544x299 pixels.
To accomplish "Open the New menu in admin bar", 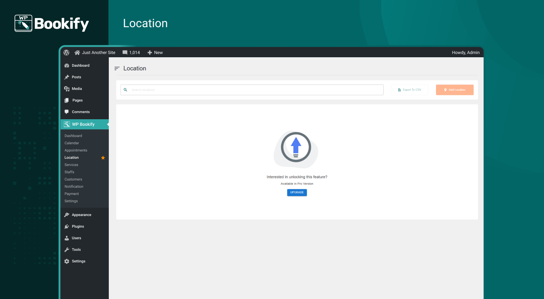I will 155,52.
